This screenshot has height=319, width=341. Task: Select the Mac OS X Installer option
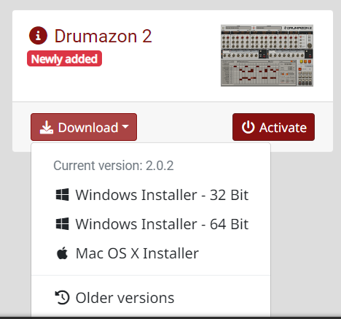(x=151, y=253)
